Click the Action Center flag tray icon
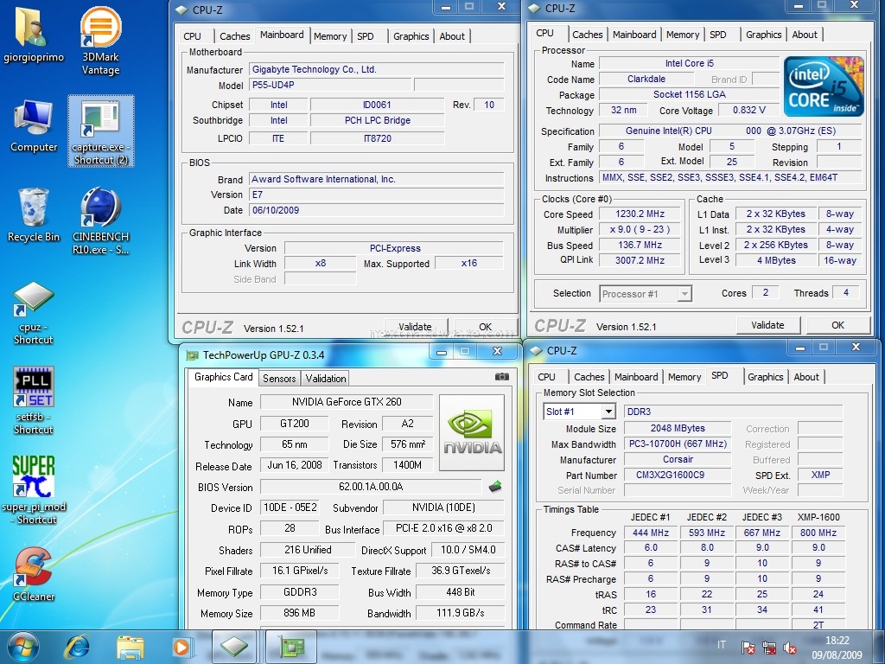This screenshot has width=885, height=664. coord(748,648)
